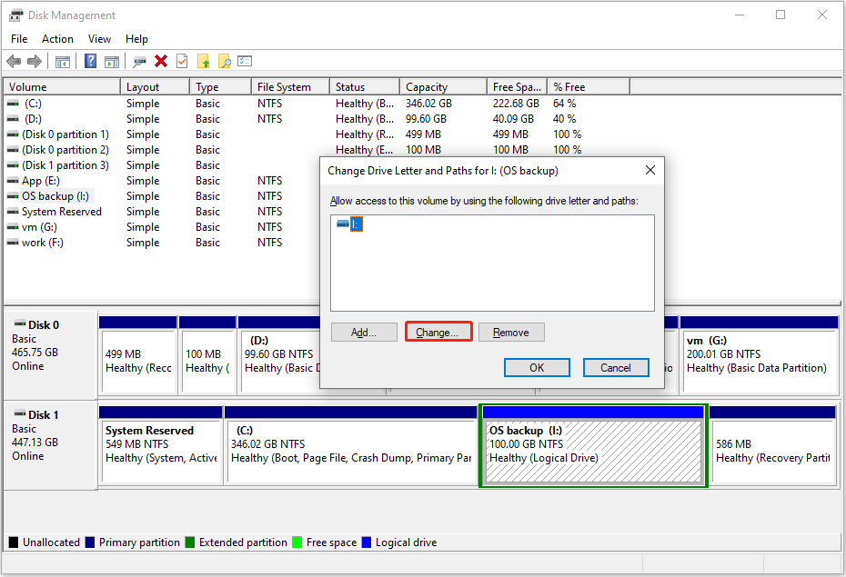Viewport: 846px width, 577px height.
Task: Click the Add... button
Action: 364,333
